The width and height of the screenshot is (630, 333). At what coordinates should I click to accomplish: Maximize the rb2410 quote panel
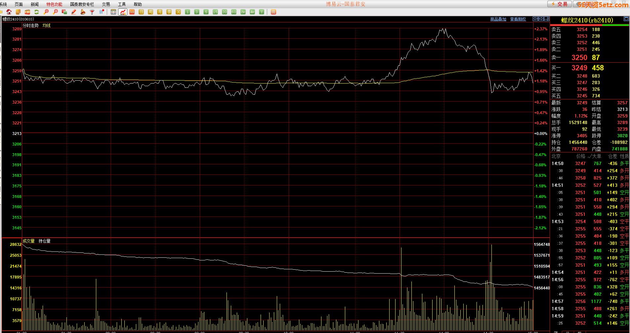coord(626,19)
